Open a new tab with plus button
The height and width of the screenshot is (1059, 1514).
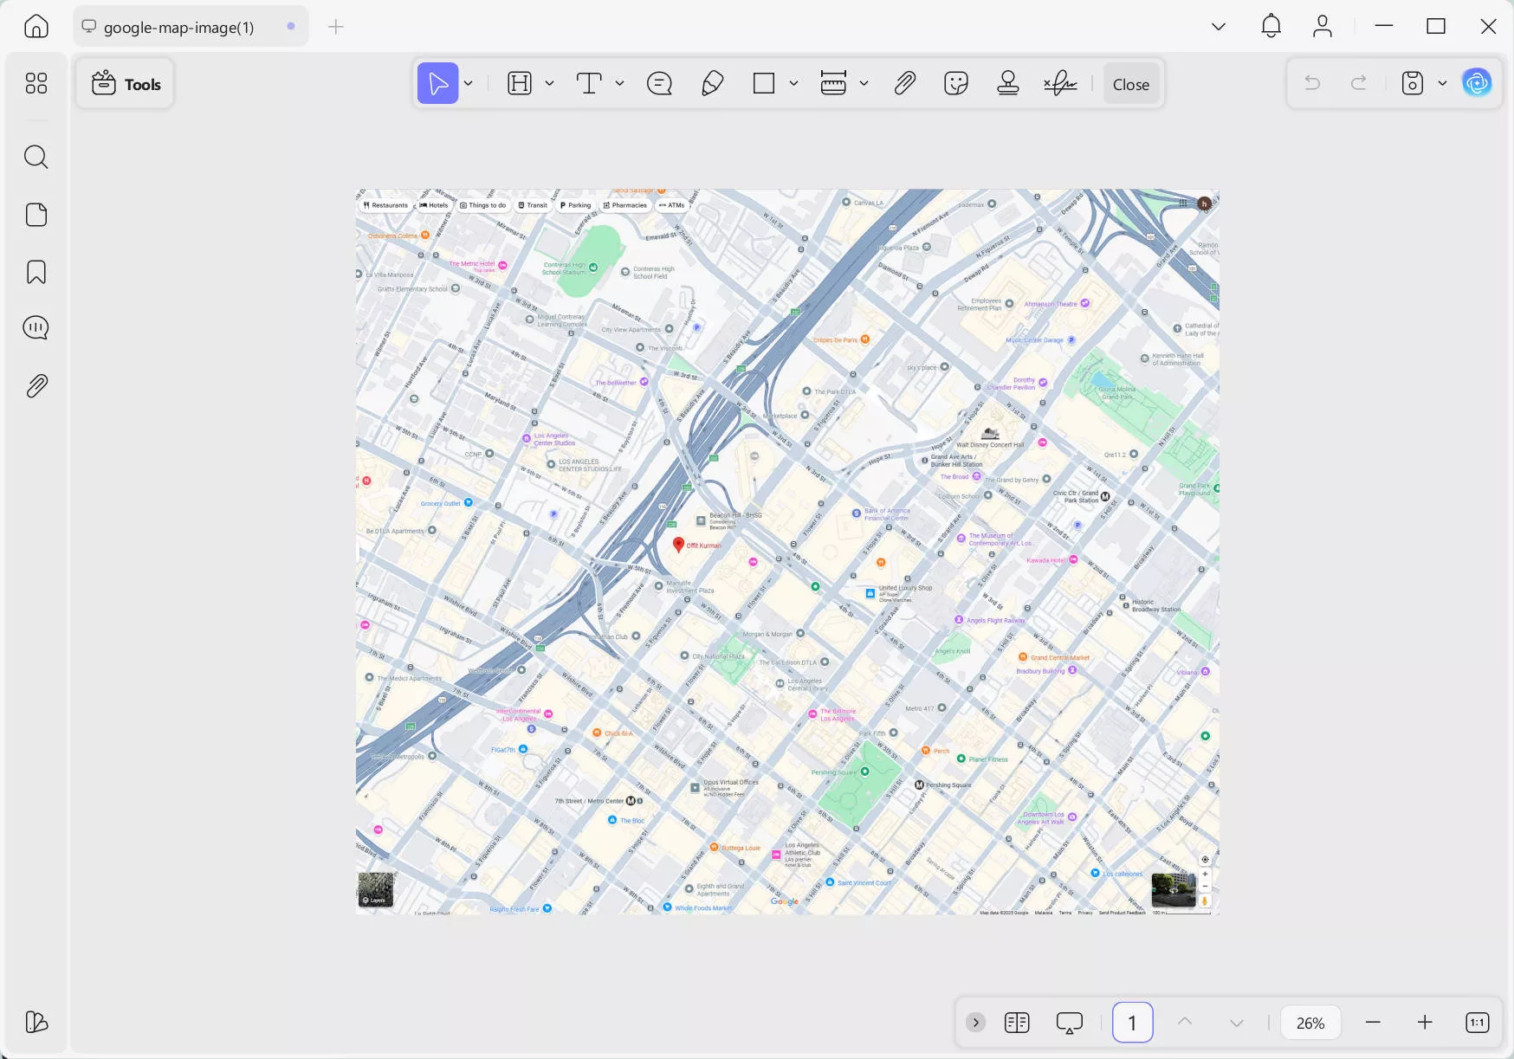click(x=336, y=27)
